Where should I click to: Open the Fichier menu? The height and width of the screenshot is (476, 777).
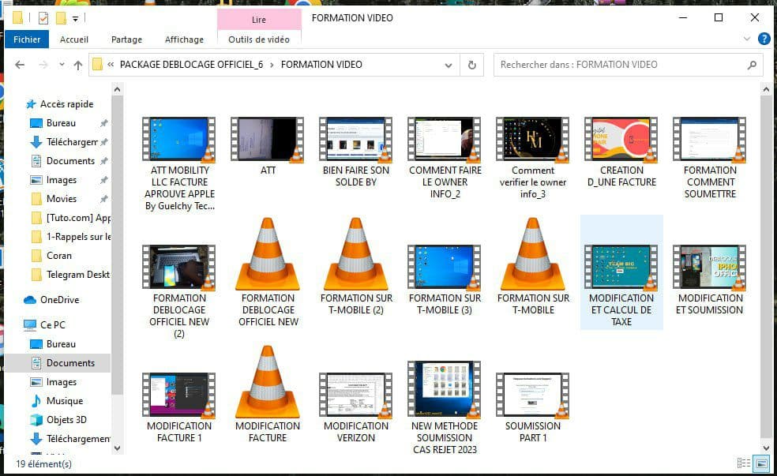pyautogui.click(x=27, y=39)
